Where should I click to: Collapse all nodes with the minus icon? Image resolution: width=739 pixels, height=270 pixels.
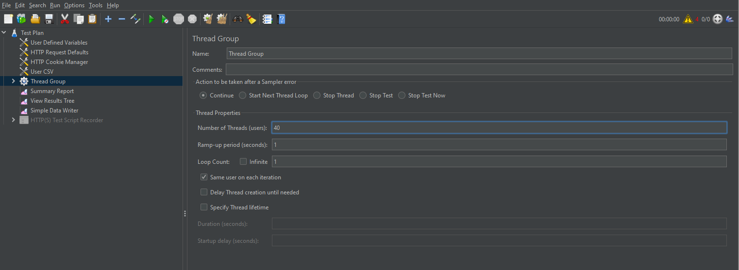pyautogui.click(x=122, y=19)
